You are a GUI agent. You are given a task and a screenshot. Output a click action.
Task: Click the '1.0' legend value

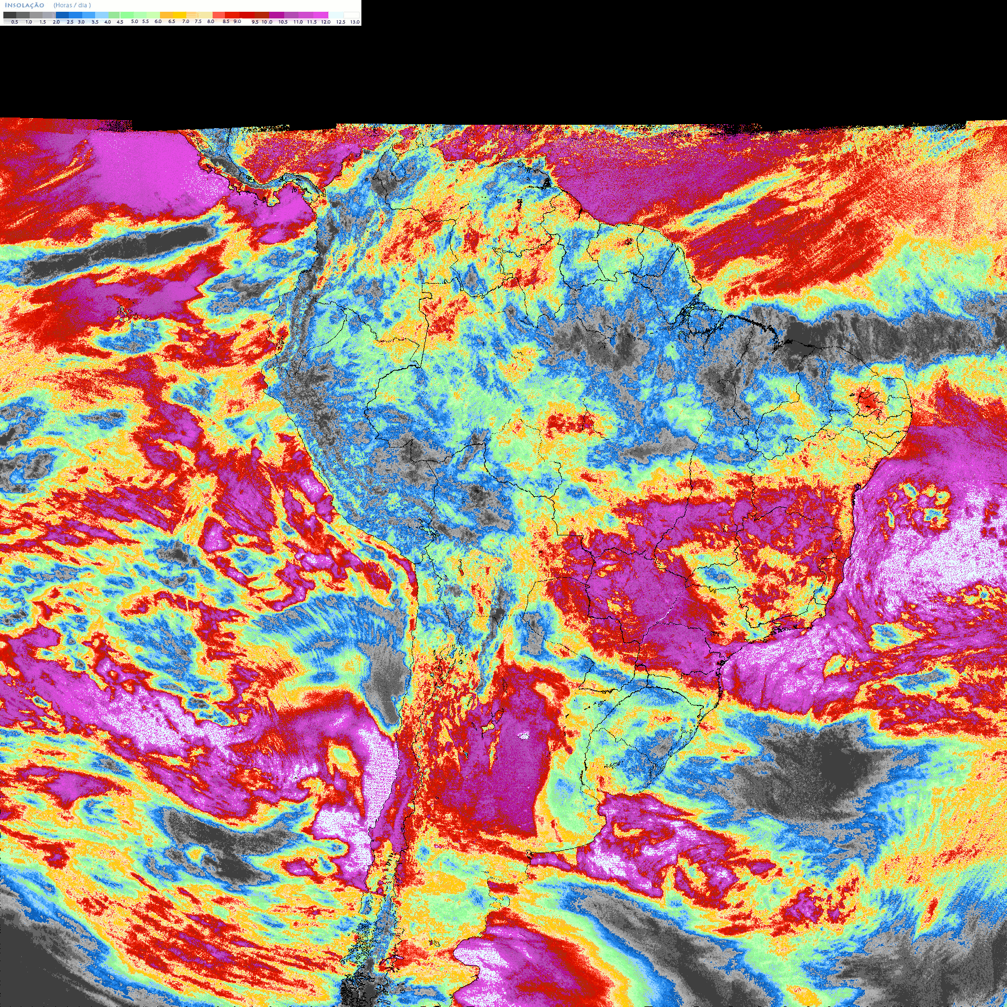(x=29, y=22)
